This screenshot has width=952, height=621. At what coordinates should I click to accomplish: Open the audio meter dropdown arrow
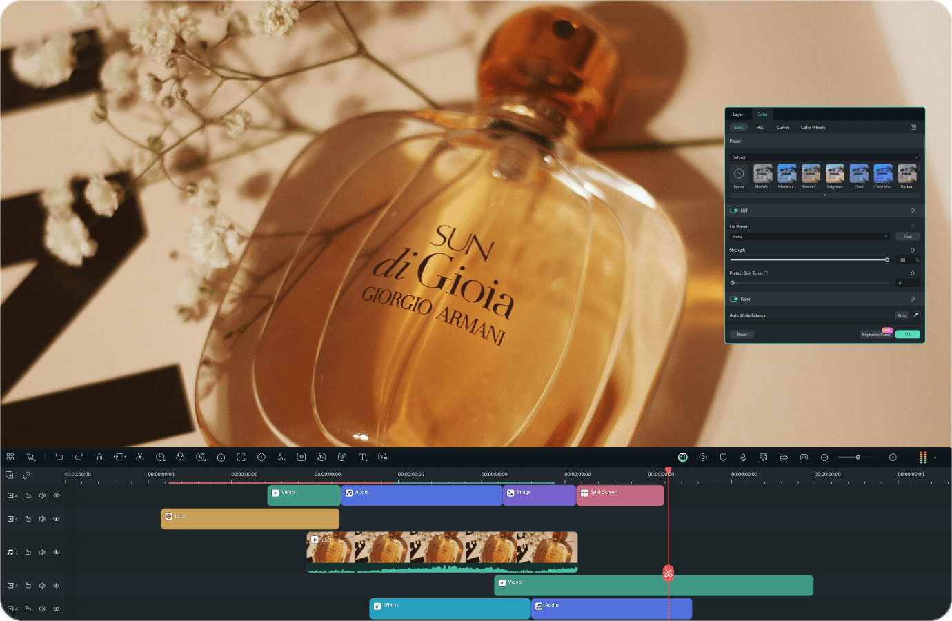935,457
